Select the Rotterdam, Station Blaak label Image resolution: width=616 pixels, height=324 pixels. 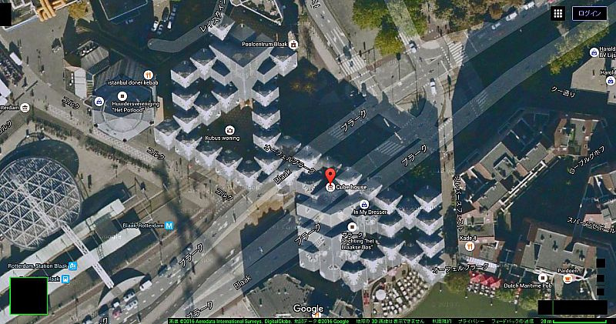38,266
